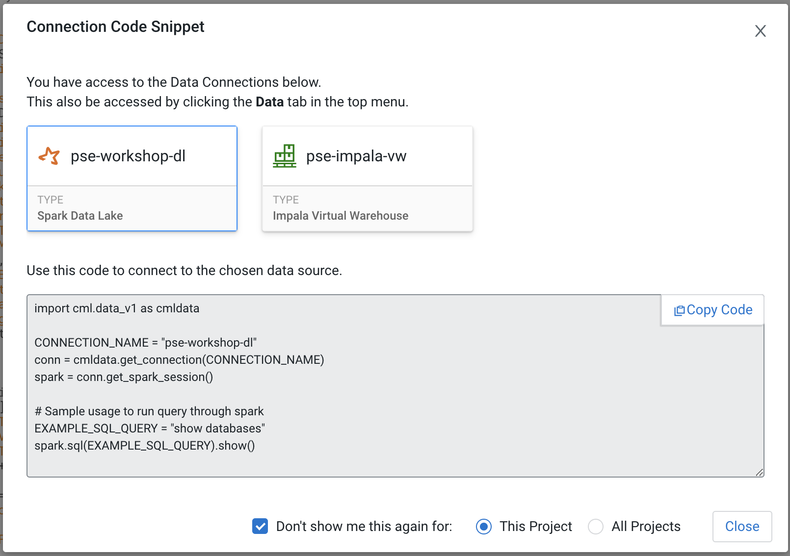Viewport: 790px width, 556px height.
Task: Click the spark.sql show() code line
Action: [145, 446]
